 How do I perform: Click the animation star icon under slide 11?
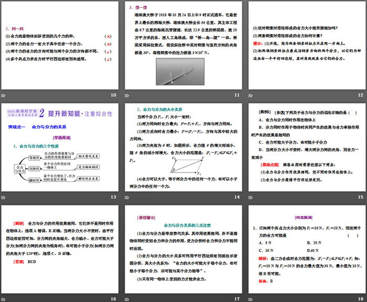pos(127,95)
